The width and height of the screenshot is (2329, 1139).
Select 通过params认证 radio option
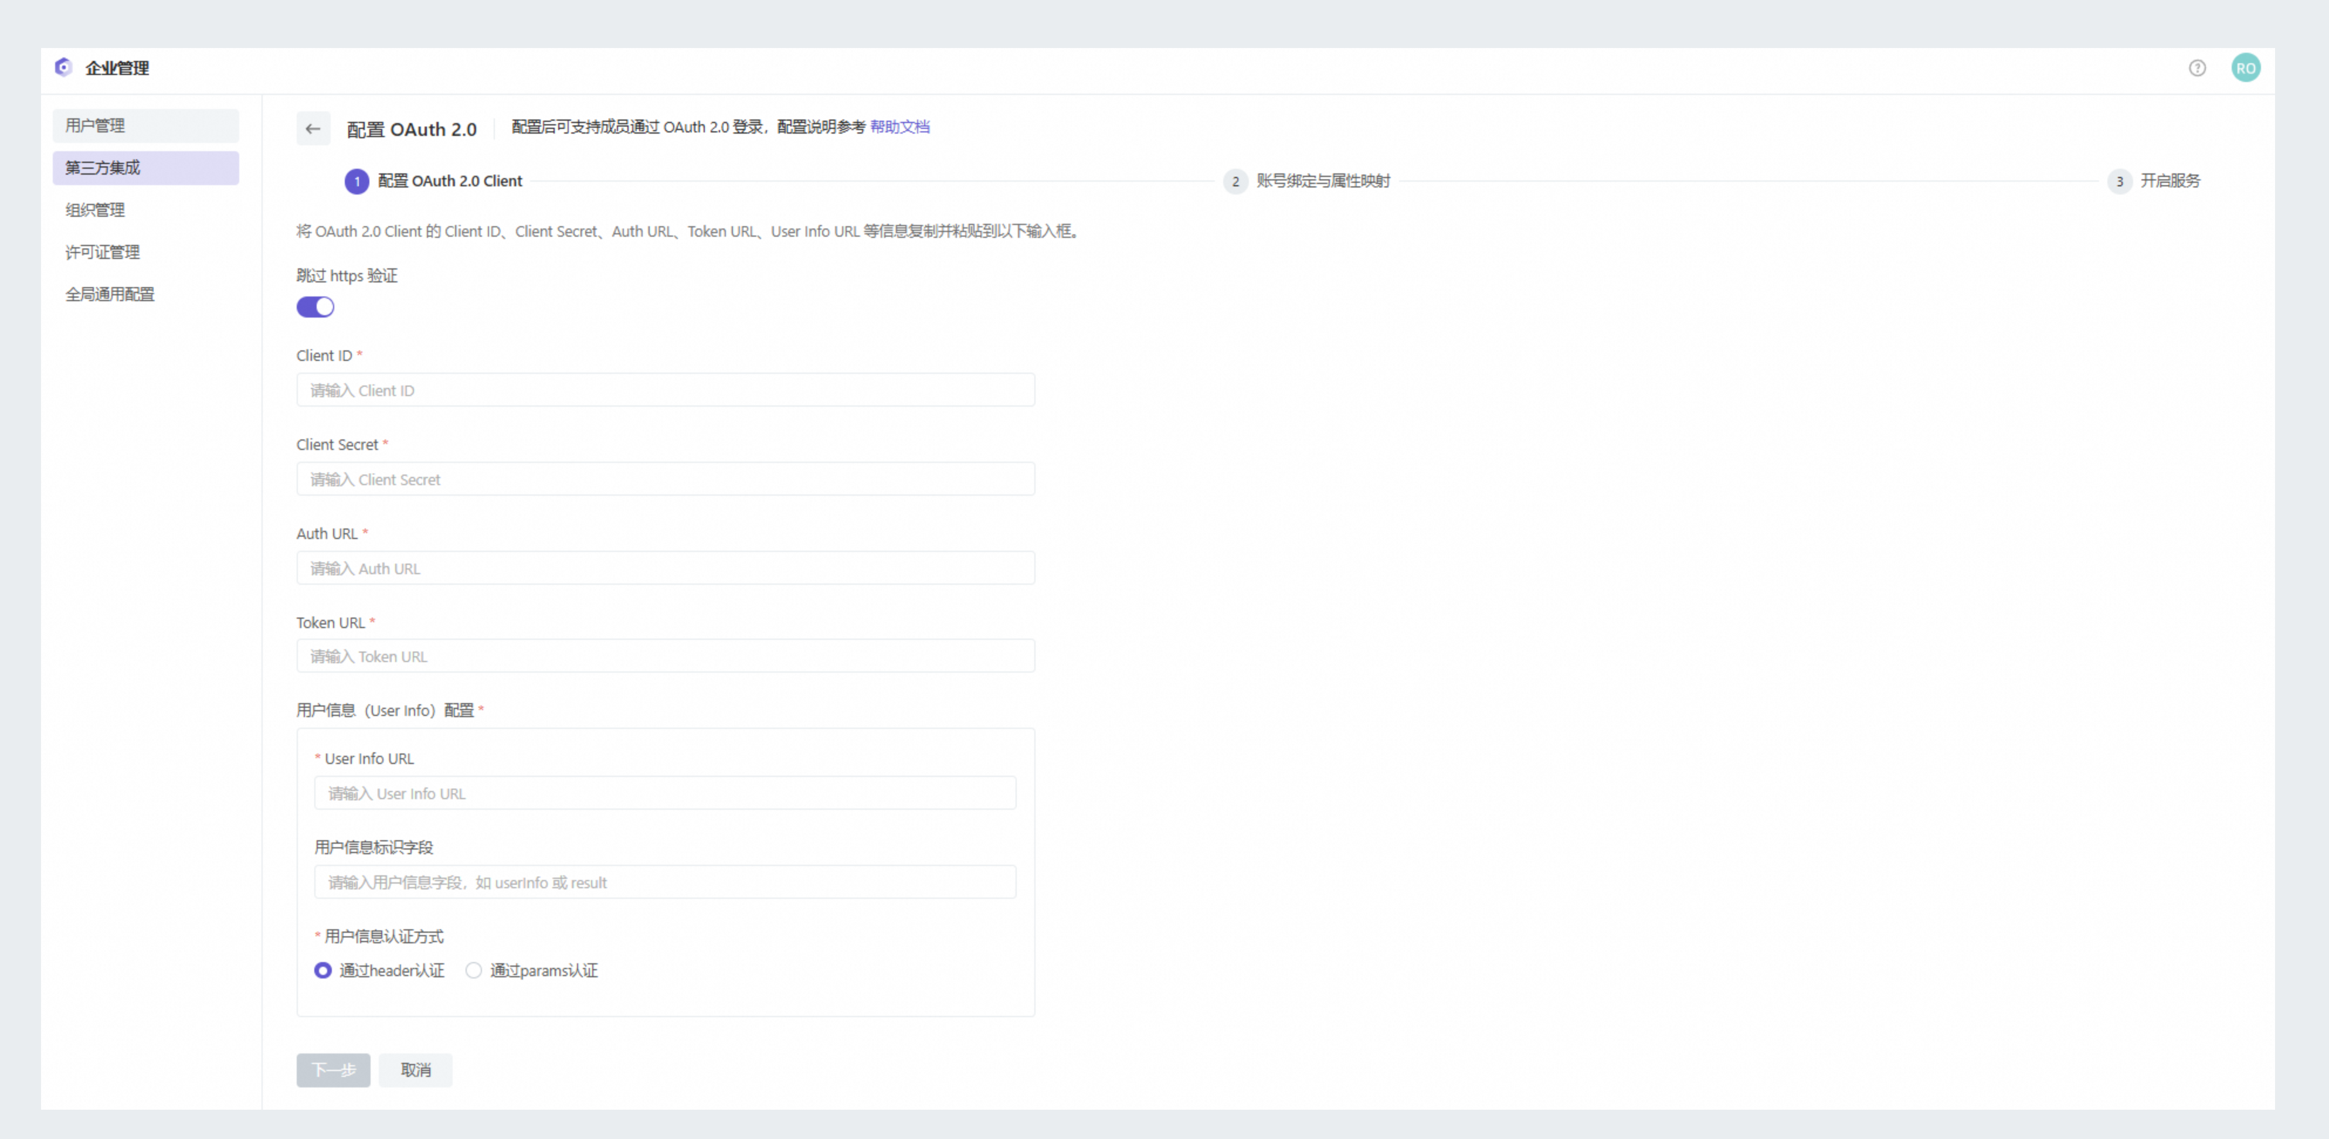pyautogui.click(x=532, y=971)
